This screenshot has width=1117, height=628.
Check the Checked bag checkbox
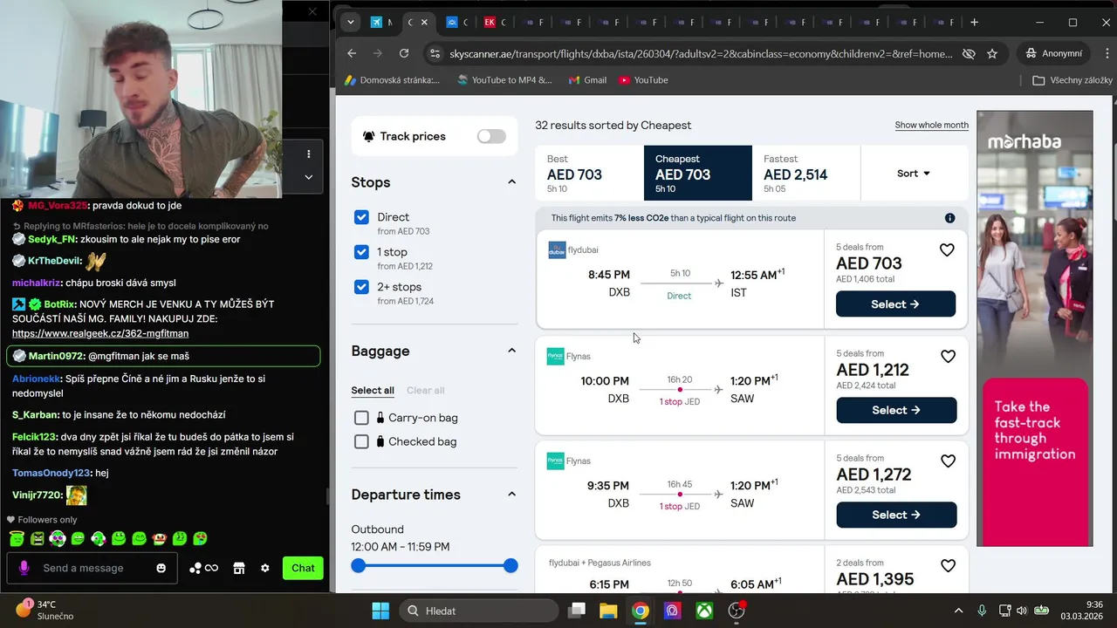coord(361,442)
